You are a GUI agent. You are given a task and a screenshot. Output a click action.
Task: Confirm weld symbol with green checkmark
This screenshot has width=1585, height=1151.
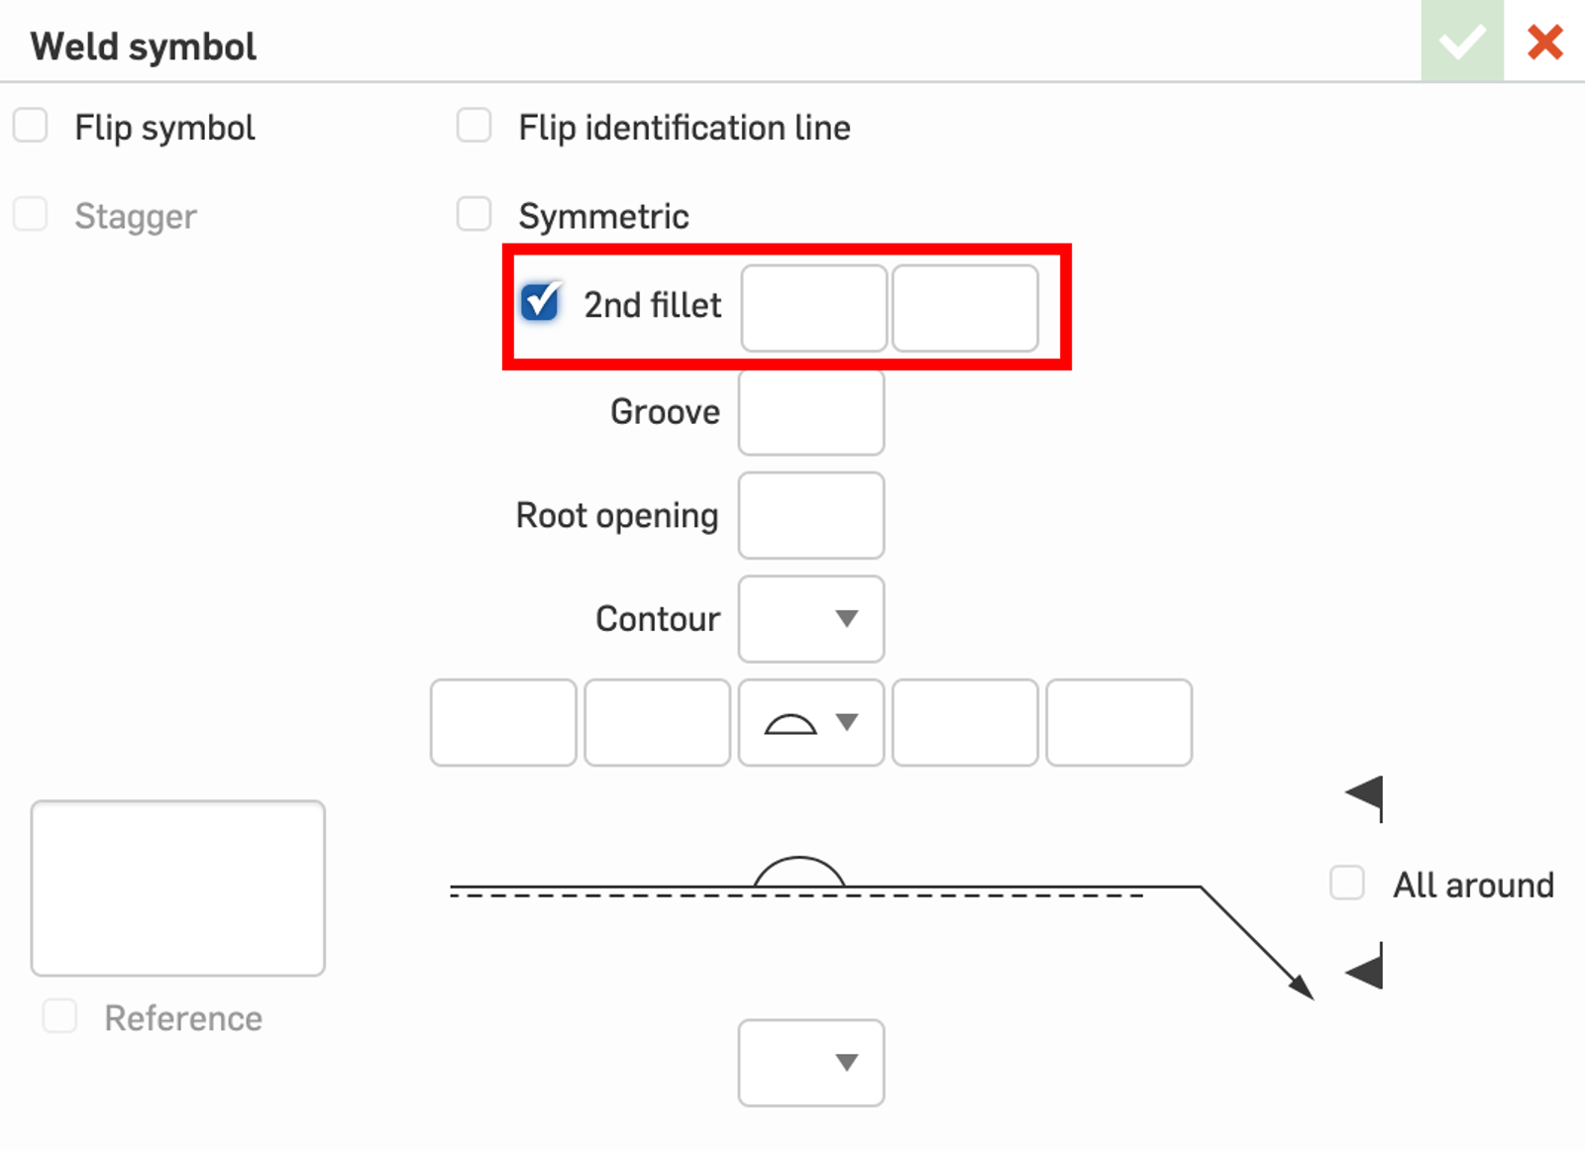[x=1461, y=42]
